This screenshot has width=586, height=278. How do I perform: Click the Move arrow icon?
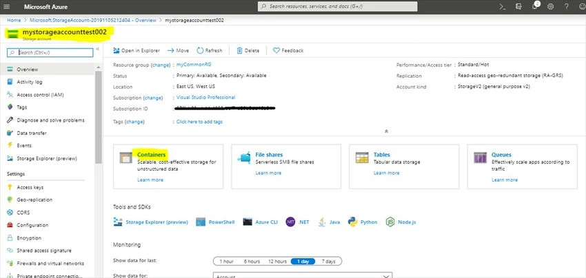[x=170, y=50]
